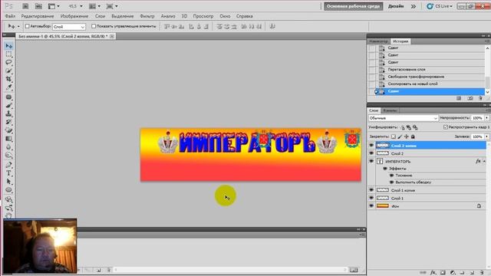Screen dimensions: 491x276
Task: Hide the Фон background layer
Action: tap(371, 206)
